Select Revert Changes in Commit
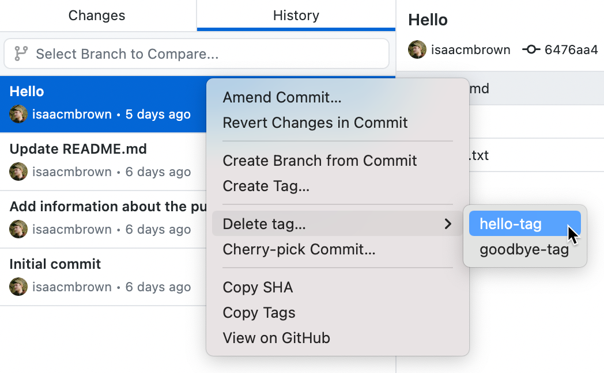604x373 pixels. pos(315,123)
